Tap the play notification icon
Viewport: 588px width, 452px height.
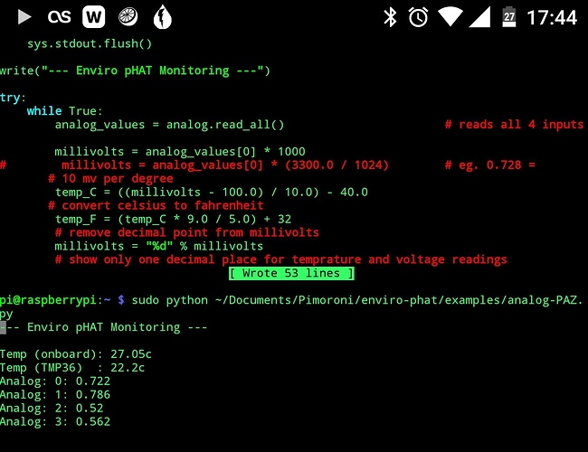(24, 17)
